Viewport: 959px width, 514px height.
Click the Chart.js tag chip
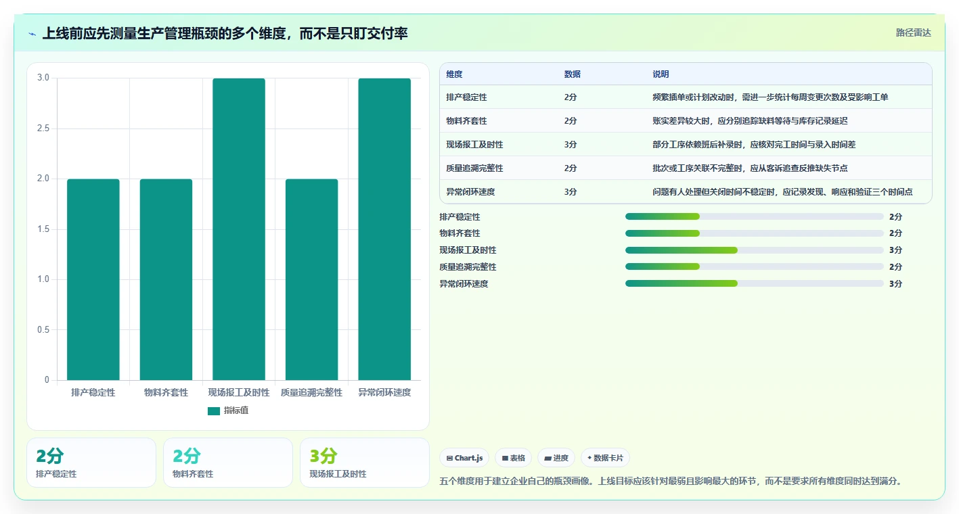(464, 458)
